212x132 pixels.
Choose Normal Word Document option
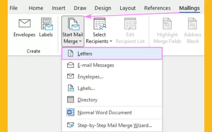coord(112,112)
